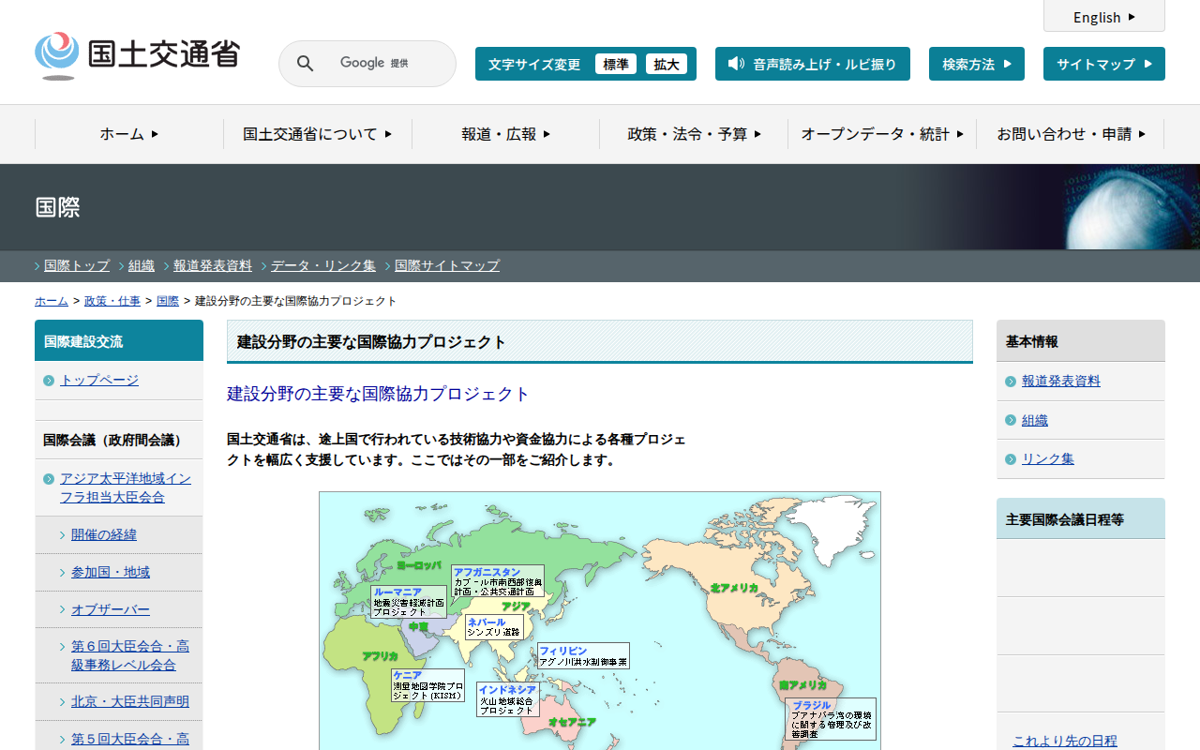Click bullet icon beside リンク集

pyautogui.click(x=1011, y=459)
